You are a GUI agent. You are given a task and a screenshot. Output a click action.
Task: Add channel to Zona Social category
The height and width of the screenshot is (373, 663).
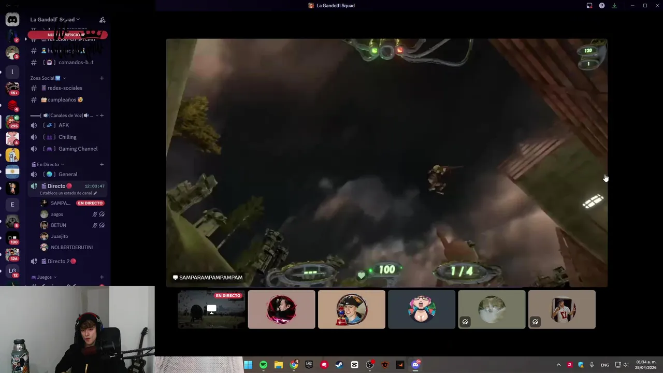click(102, 78)
